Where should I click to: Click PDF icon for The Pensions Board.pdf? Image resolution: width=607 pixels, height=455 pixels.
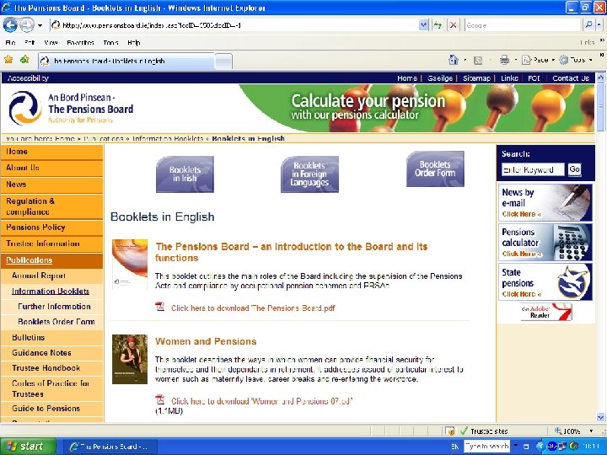pyautogui.click(x=160, y=307)
